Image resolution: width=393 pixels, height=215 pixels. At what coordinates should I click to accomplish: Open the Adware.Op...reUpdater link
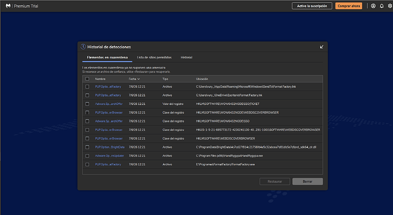109,156
